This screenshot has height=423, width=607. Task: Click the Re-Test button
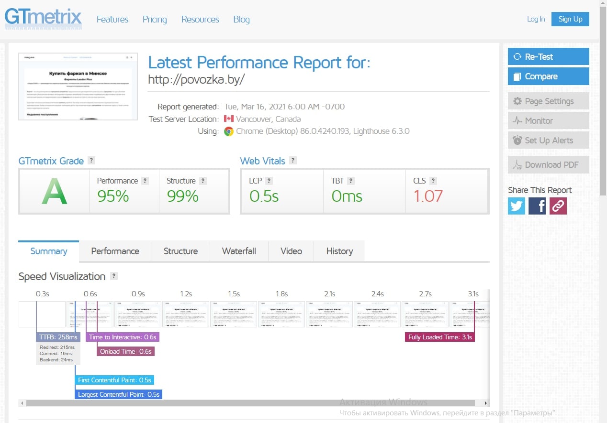(x=549, y=56)
